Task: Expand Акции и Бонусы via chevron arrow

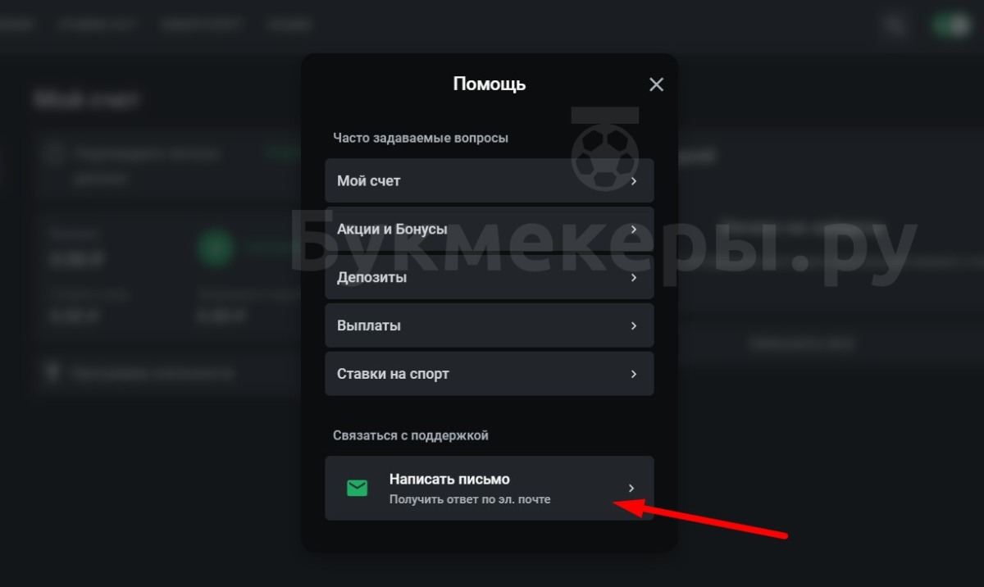Action: tap(634, 229)
